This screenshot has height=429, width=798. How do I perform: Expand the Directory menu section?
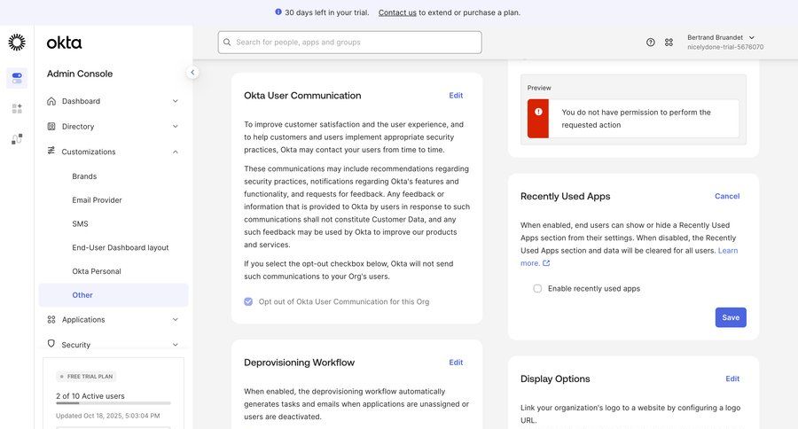(x=113, y=127)
